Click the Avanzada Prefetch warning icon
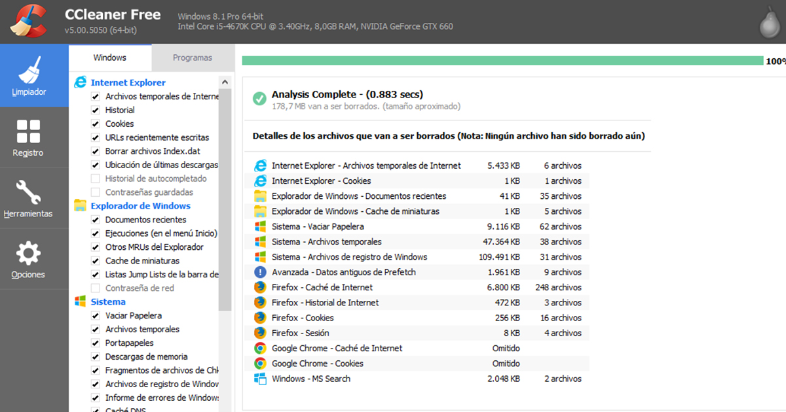Viewport: 786px width, 412px height. 260,272
